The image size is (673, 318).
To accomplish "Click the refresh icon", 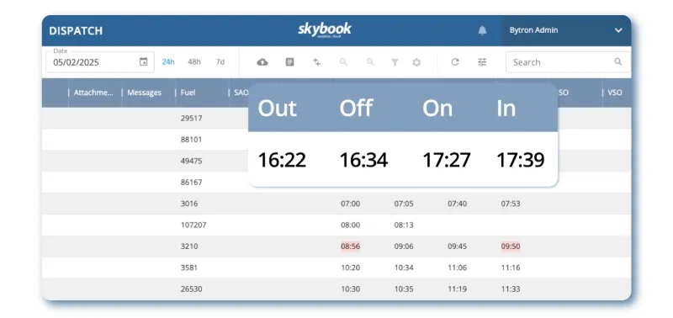I will (455, 62).
